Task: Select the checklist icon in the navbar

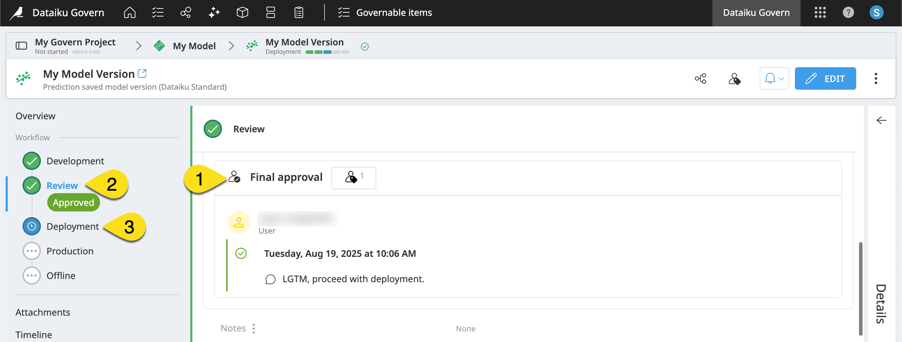Action: [x=157, y=12]
